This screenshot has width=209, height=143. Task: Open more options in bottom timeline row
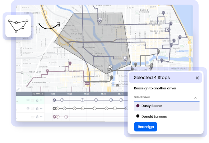(x=41, y=117)
